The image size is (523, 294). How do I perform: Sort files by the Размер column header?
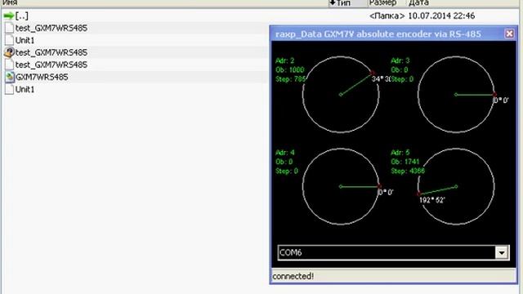point(383,2)
